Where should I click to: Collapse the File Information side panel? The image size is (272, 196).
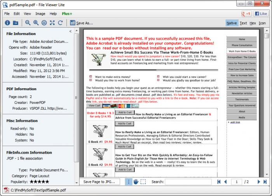point(70,31)
